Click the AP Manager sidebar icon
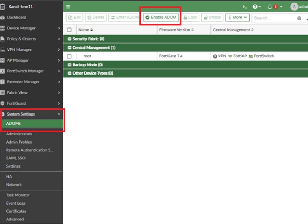This screenshot has width=308, height=224. [x=2, y=61]
